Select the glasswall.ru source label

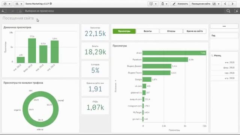pyautogui.click(x=136, y=93)
